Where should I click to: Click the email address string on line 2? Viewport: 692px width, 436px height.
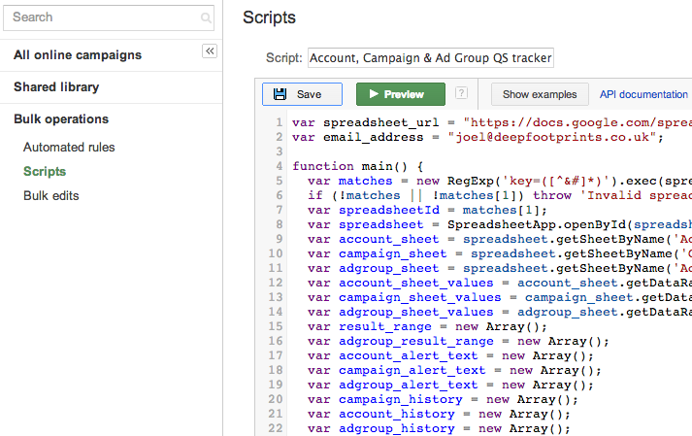click(x=551, y=137)
